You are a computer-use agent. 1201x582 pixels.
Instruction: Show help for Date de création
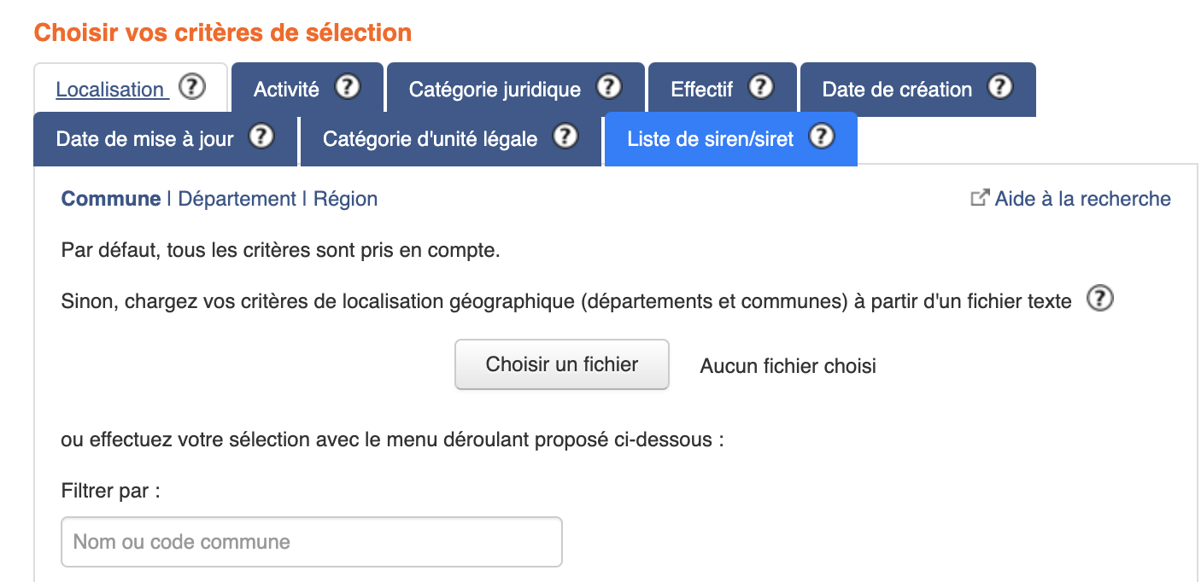(999, 88)
